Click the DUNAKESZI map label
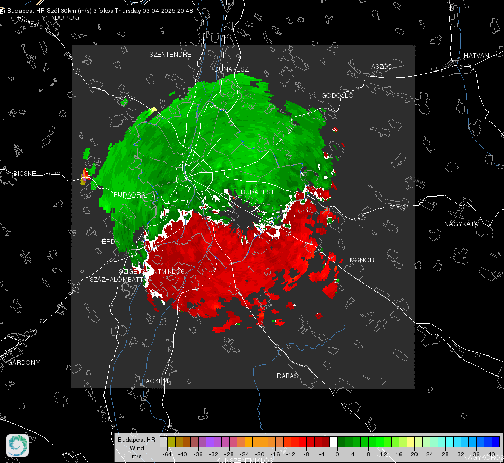 232,69
